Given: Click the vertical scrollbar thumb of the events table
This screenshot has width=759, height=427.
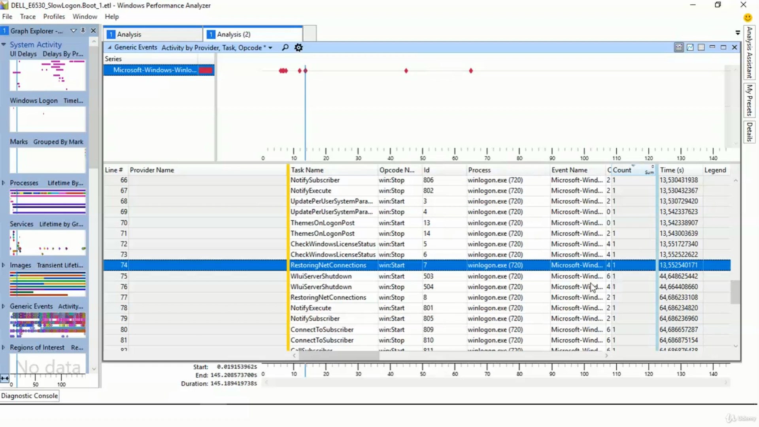Looking at the screenshot, I should pos(735,292).
